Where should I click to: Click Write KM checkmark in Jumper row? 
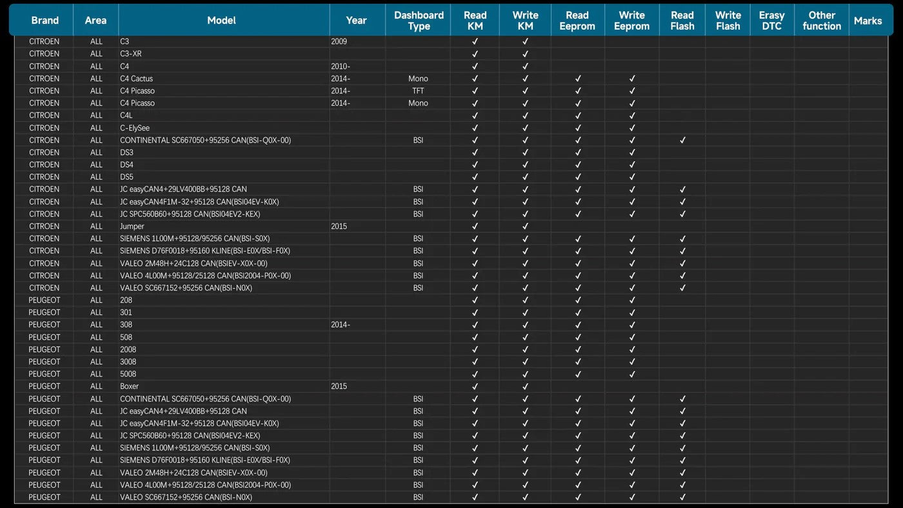[526, 226]
